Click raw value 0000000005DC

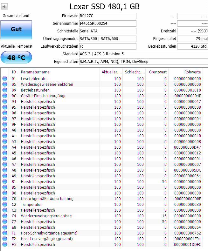(x=188, y=170)
